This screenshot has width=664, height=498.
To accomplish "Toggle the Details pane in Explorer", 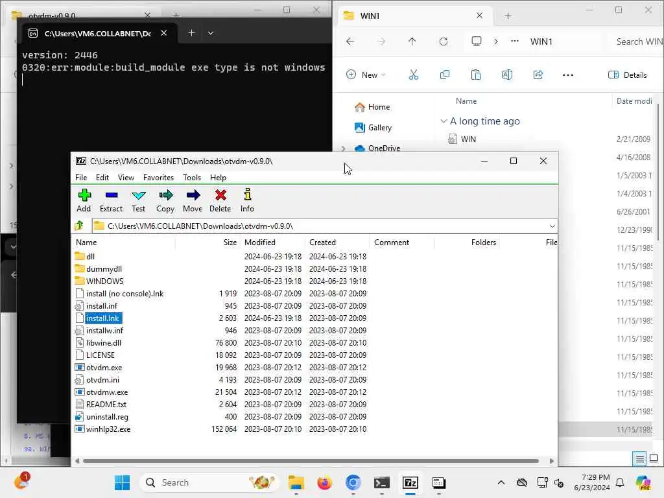I will (x=628, y=75).
